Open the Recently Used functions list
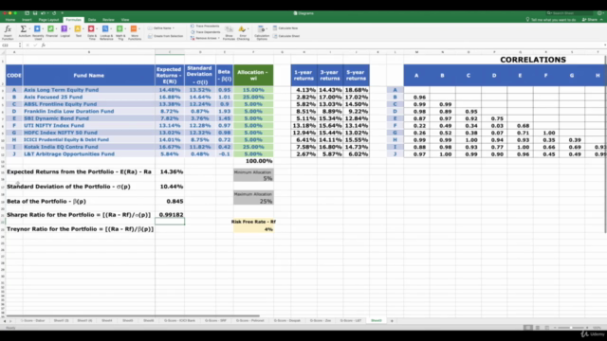 38,32
